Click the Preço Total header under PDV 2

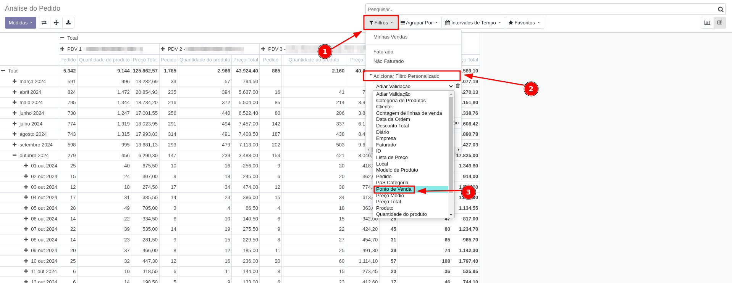pyautogui.click(x=246, y=60)
